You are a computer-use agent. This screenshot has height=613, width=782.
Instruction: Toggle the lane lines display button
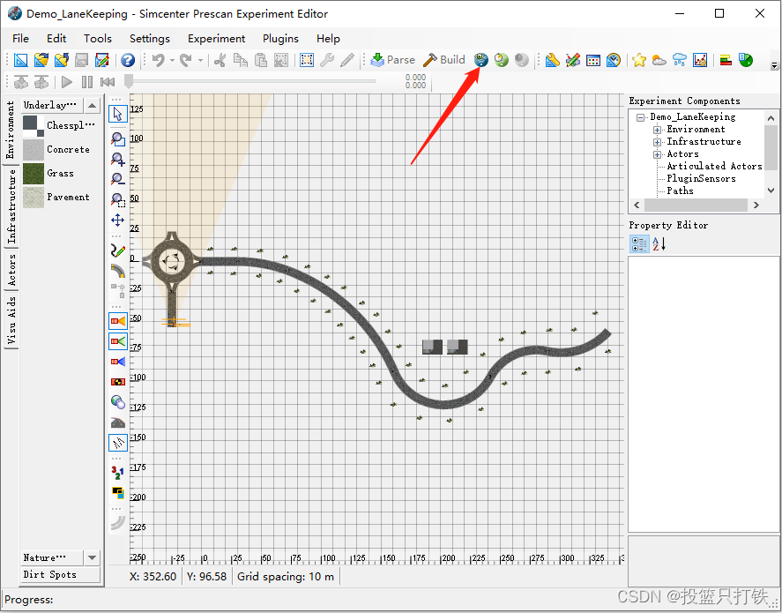click(x=118, y=443)
